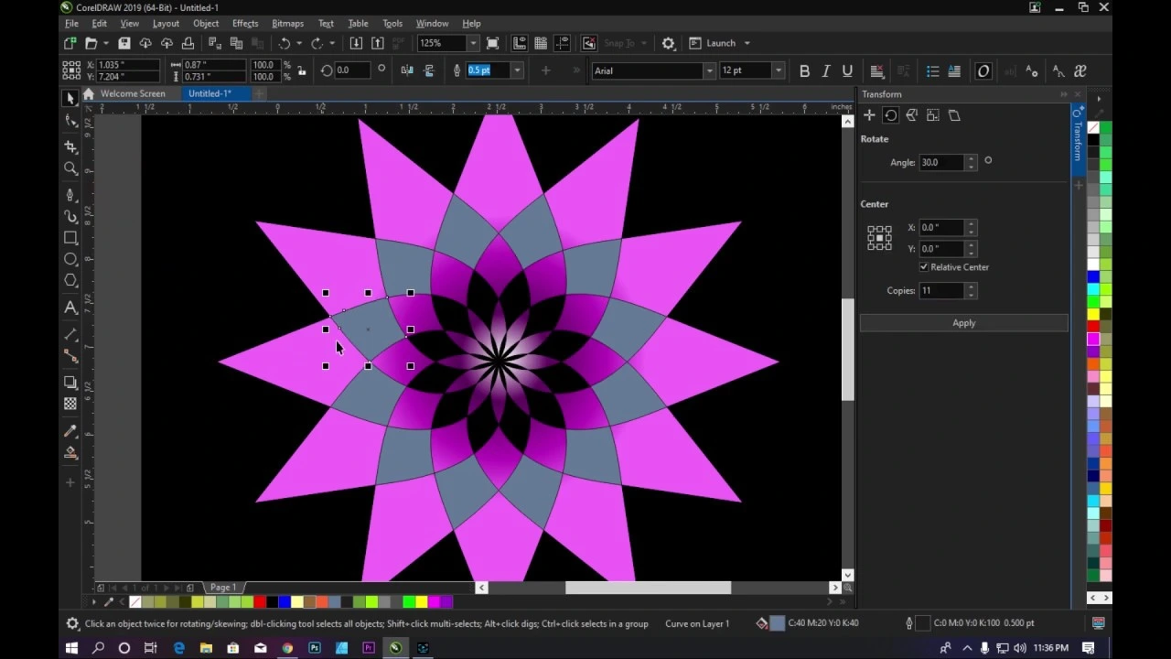Screen dimensions: 1171x659
Task: Open the Options gear icon
Action: click(x=668, y=43)
